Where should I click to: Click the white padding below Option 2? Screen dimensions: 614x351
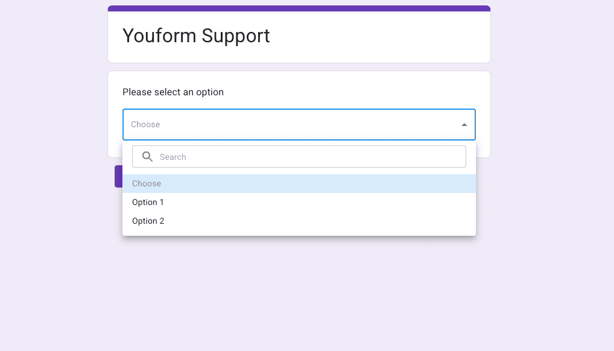coord(299,233)
